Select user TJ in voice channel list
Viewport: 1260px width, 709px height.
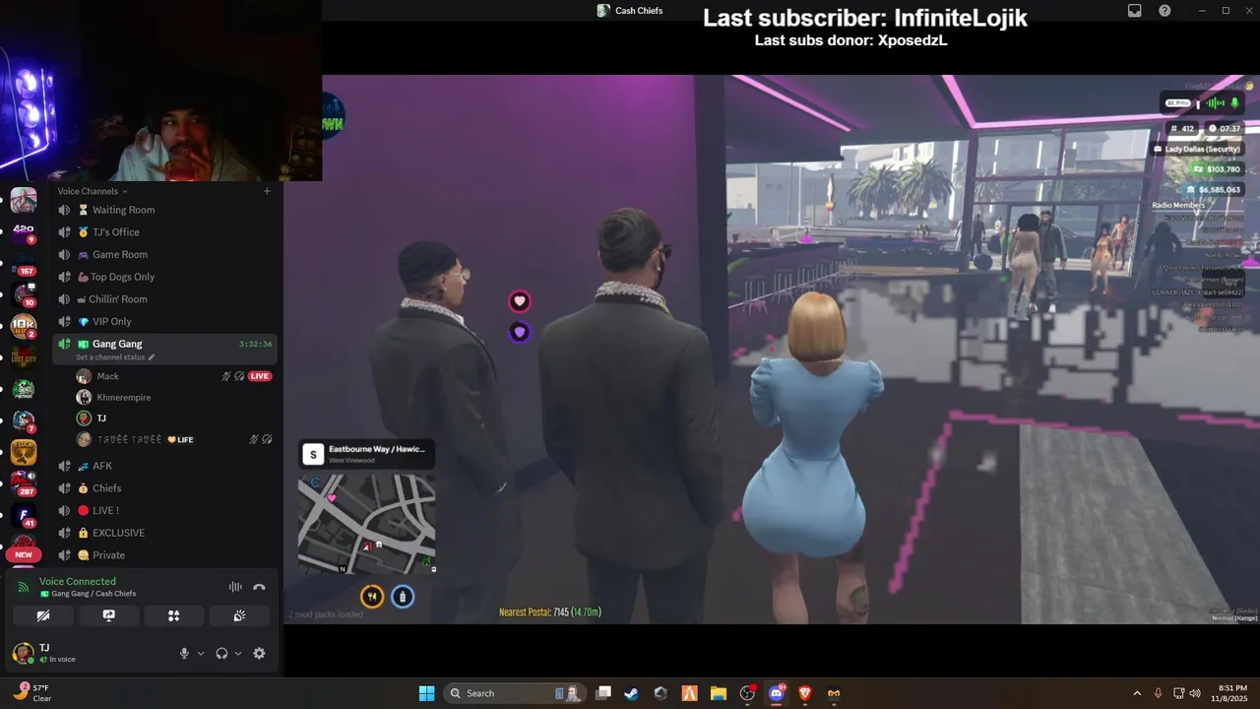coord(92,419)
